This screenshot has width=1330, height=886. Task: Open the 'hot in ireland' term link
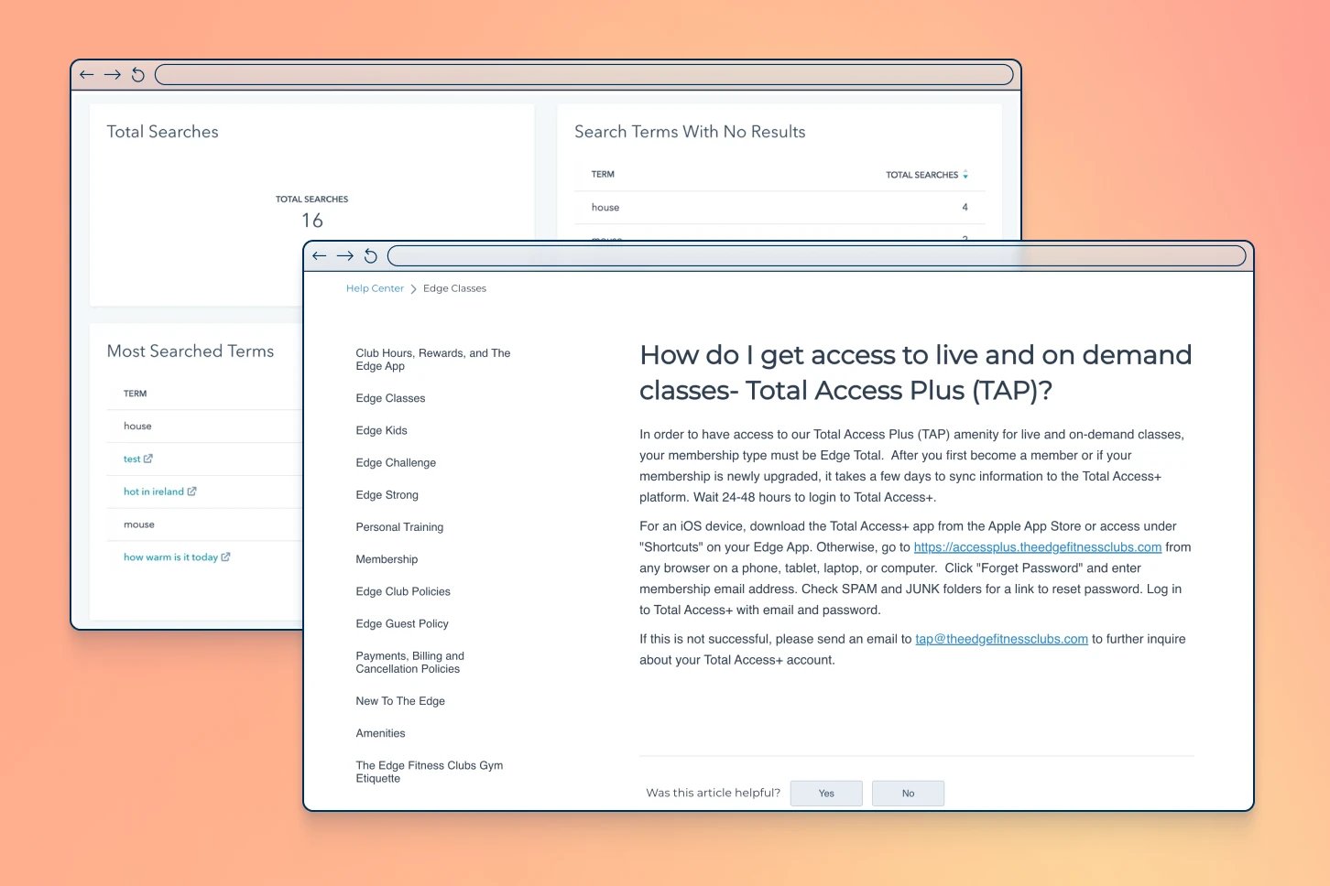pos(154,492)
